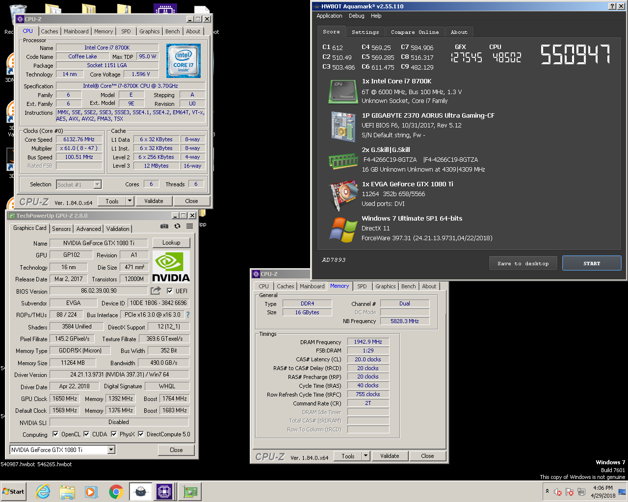Click the Core Voltage value 1.596 V
Screen dimensions: 628x502
click(x=141, y=74)
